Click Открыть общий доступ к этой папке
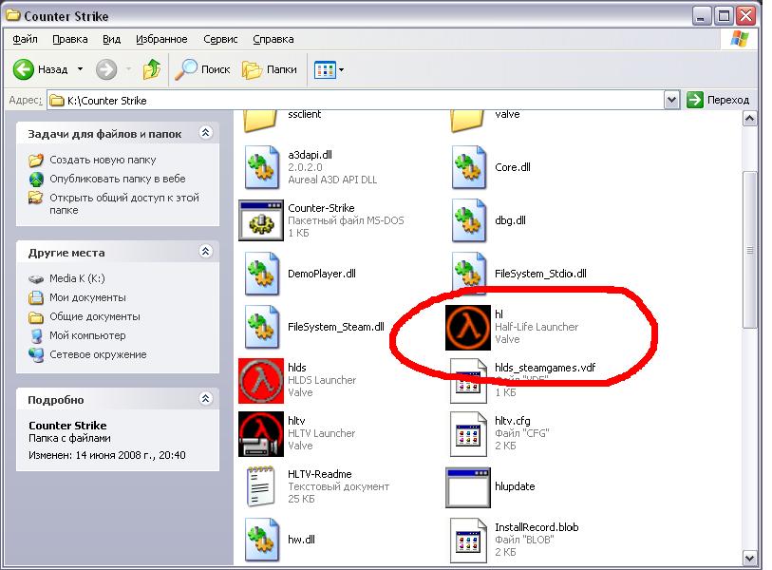772x570 pixels. (124, 203)
